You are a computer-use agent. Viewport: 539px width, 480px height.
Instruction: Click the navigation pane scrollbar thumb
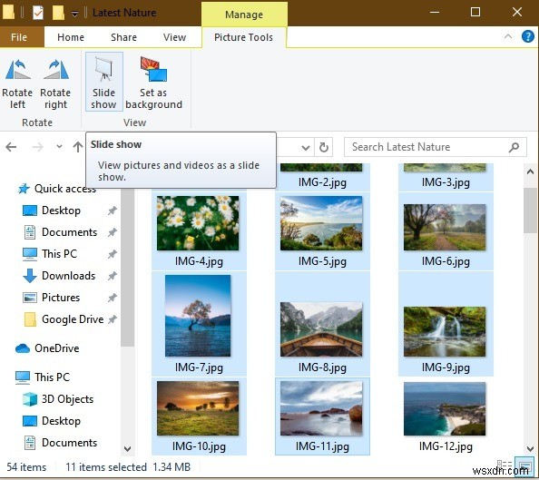[128, 267]
